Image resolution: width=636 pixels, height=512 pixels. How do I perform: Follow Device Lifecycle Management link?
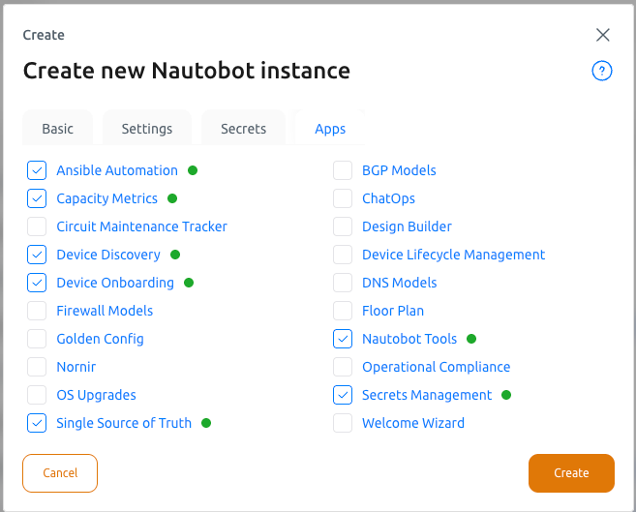click(453, 255)
